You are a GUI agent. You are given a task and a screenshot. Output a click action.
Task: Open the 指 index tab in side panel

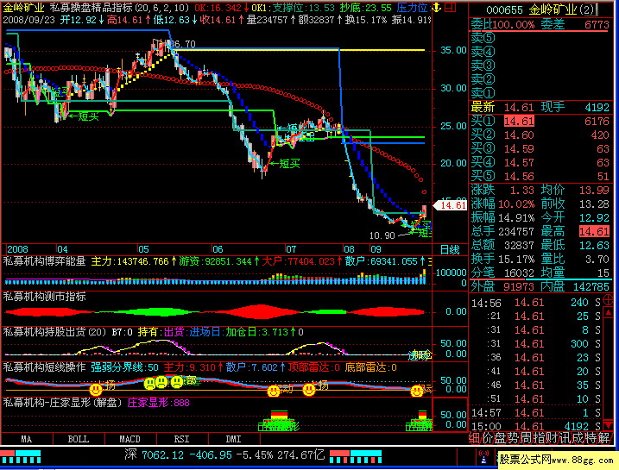coord(540,438)
